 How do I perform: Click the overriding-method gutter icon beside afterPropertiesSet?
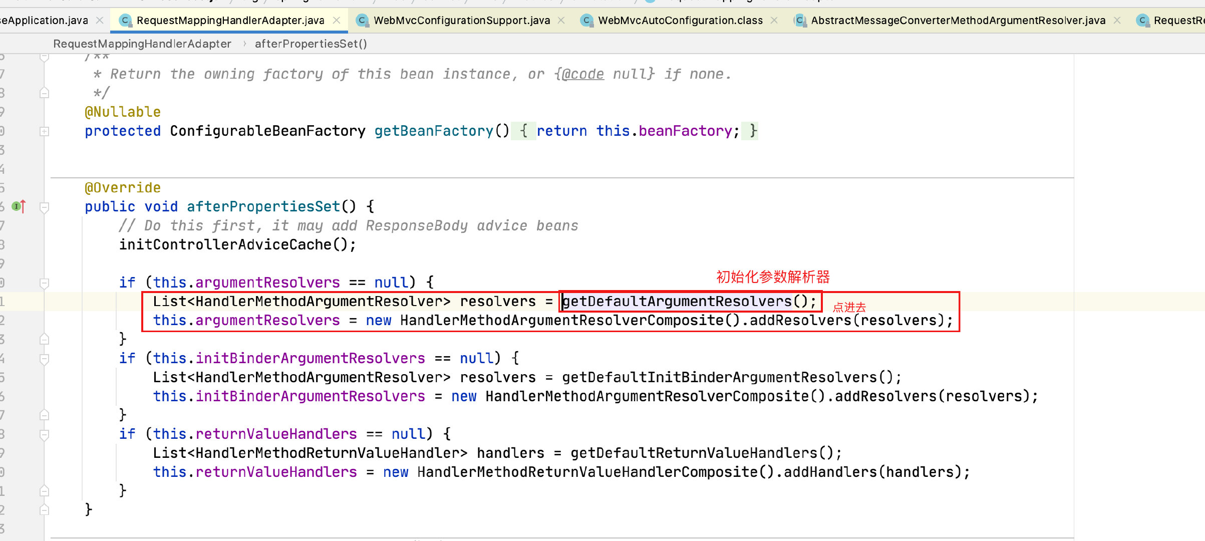[19, 206]
